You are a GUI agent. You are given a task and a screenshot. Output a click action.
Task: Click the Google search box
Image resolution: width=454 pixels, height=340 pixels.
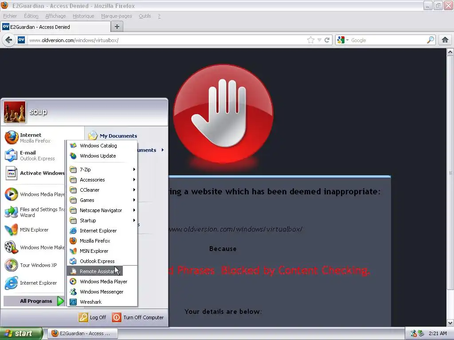coord(388,40)
